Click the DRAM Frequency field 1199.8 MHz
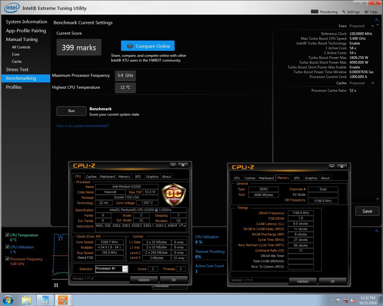The height and width of the screenshot is (306, 383). (x=301, y=213)
